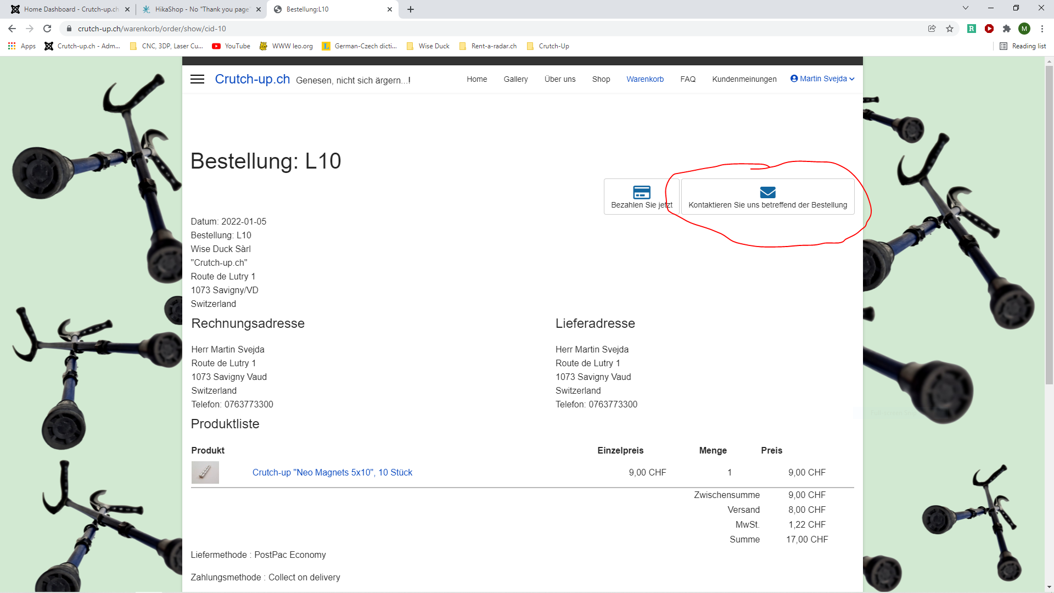This screenshot has width=1054, height=593.
Task: Open the Chrome extensions puzzle icon
Action: click(x=1006, y=29)
